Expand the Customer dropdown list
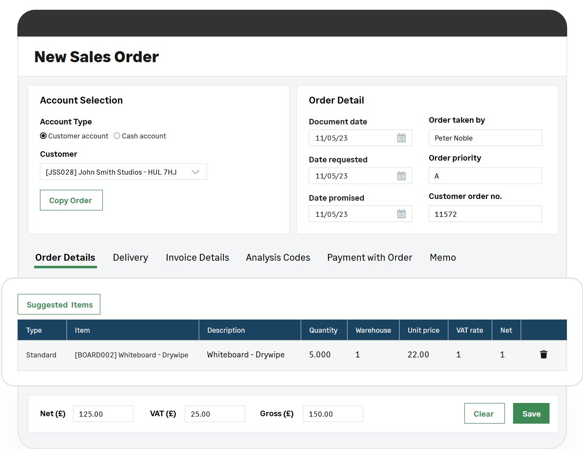This screenshot has width=583, height=449. click(195, 172)
